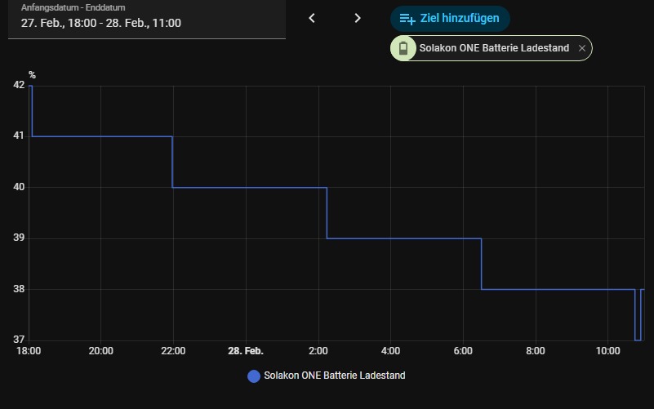
Task: Remove the Solakon ONE Batterie Ladestand chip
Action: [582, 48]
